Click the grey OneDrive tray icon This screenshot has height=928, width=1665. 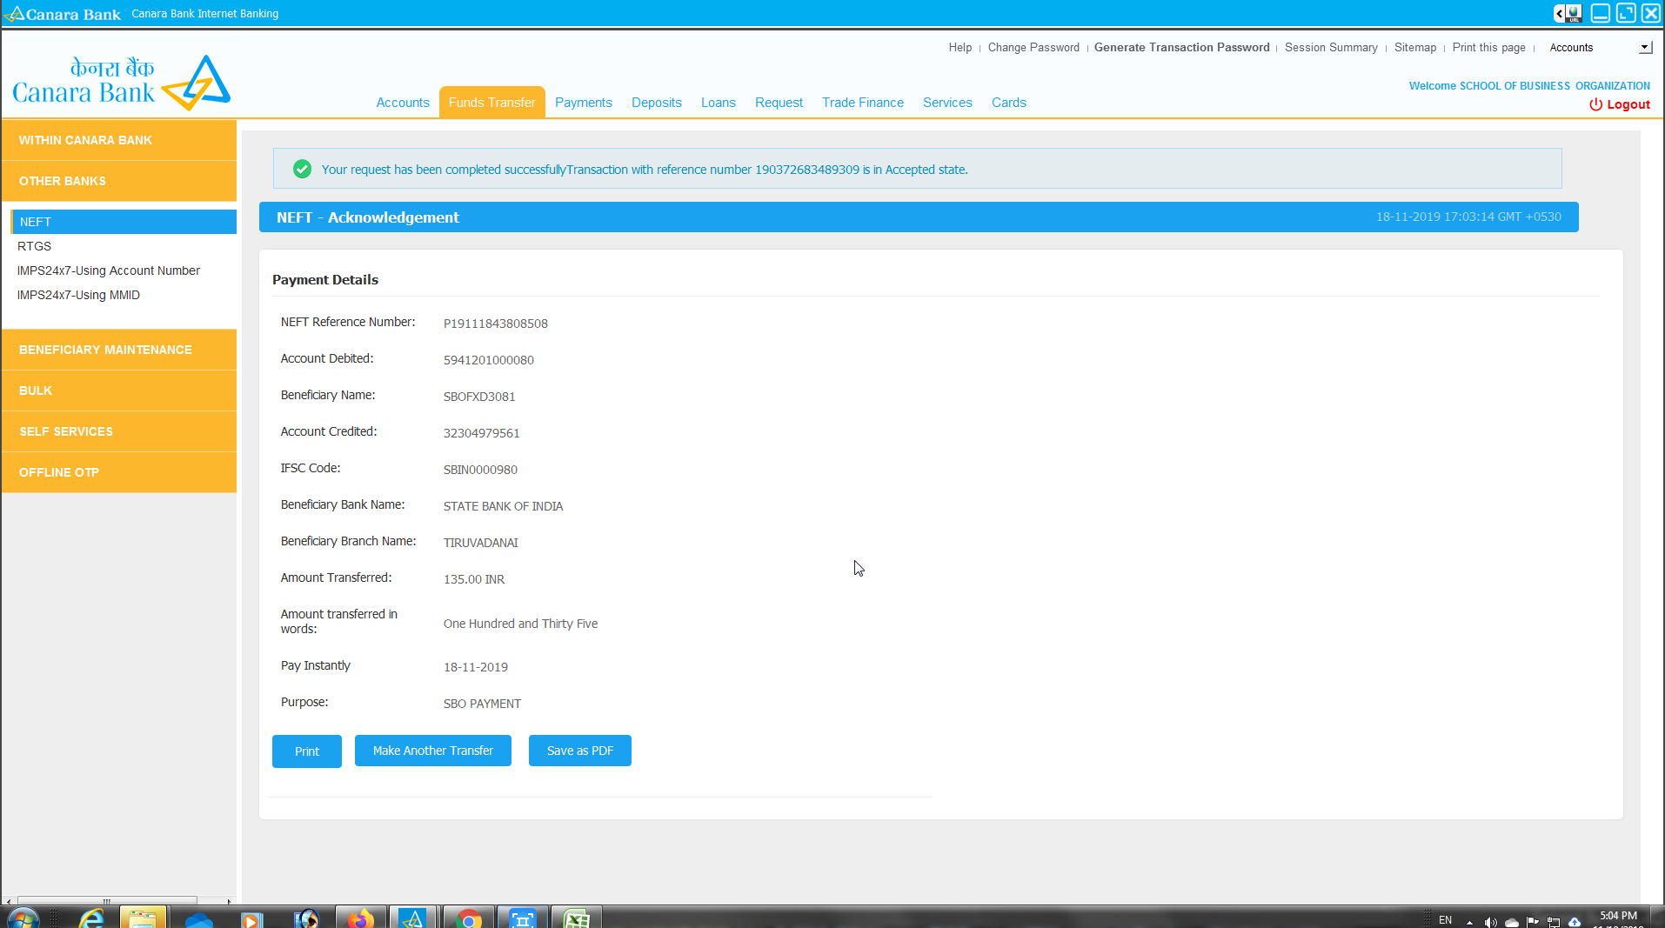coord(1512,922)
